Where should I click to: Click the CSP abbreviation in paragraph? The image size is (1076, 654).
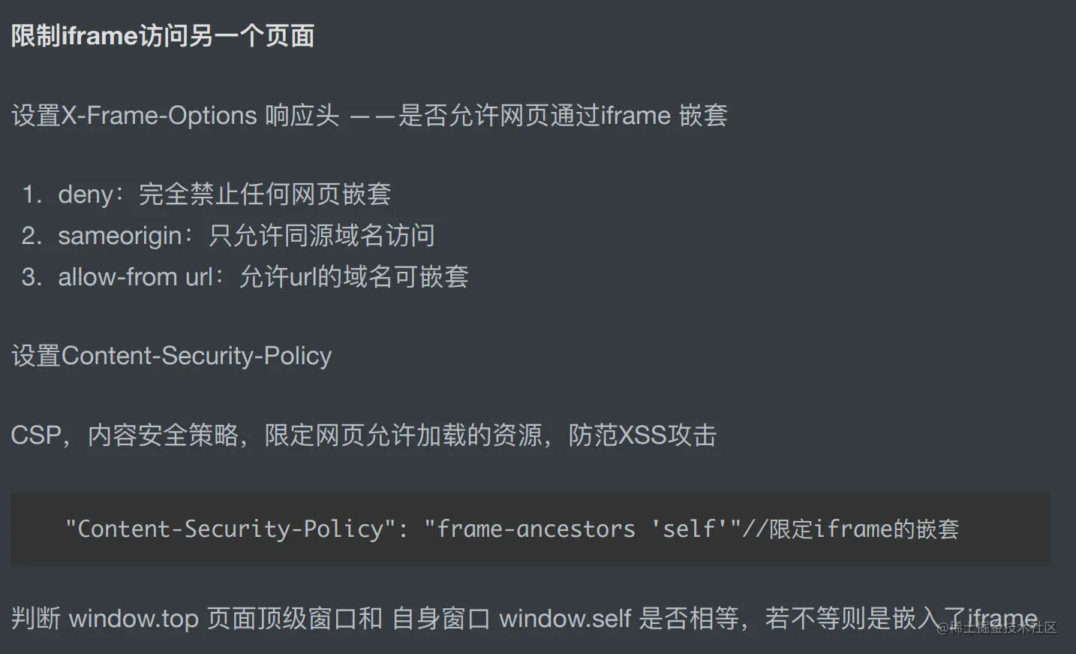pyautogui.click(x=36, y=435)
